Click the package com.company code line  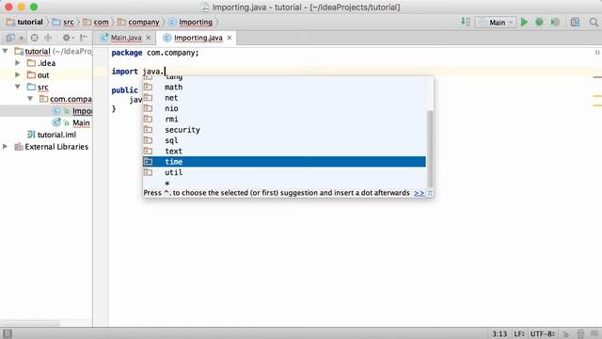tap(155, 53)
